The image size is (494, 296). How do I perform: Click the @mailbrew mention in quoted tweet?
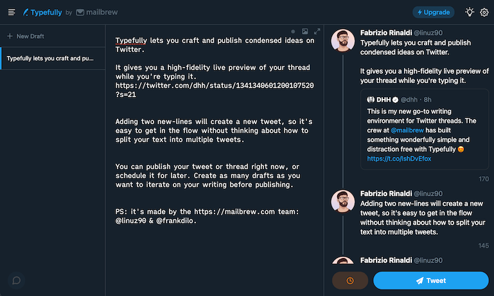tap(407, 130)
